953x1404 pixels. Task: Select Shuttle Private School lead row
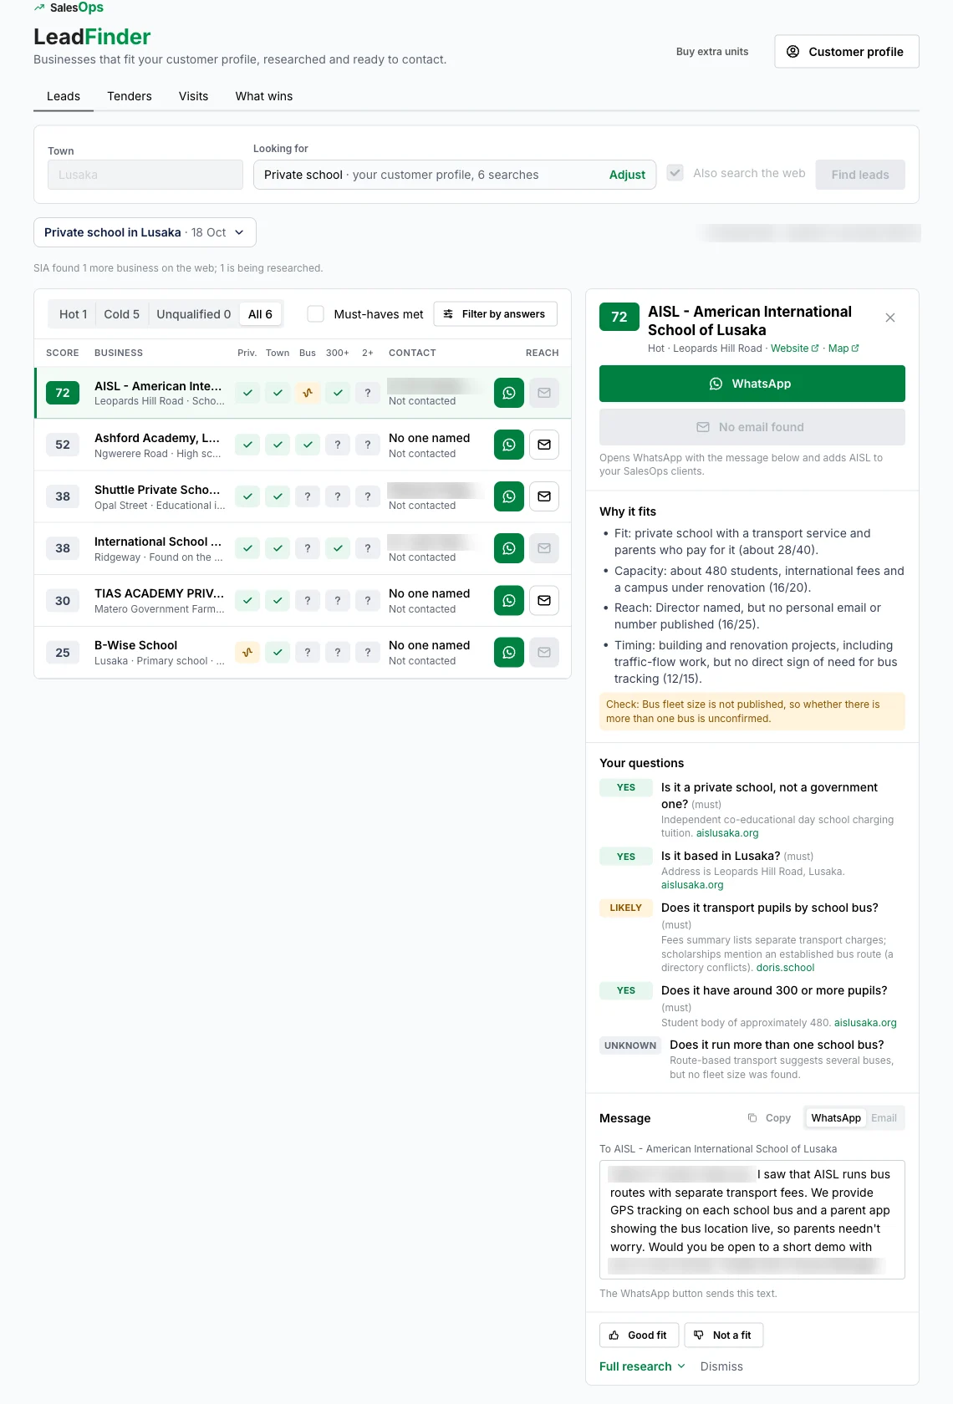(303, 496)
